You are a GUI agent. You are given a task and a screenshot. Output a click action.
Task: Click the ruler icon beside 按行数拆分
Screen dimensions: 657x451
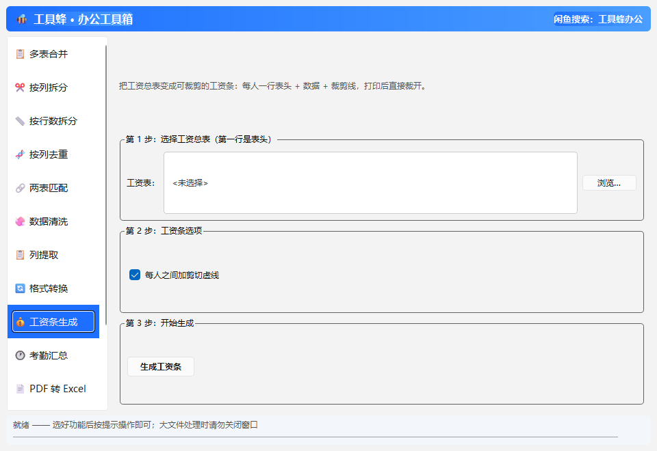(x=20, y=121)
